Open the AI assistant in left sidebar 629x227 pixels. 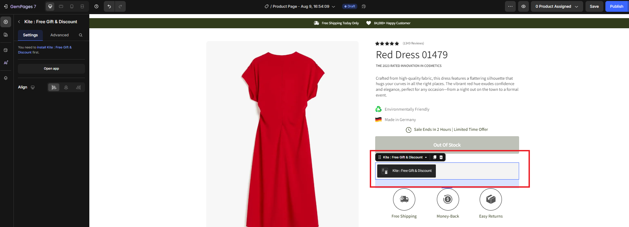point(6,63)
